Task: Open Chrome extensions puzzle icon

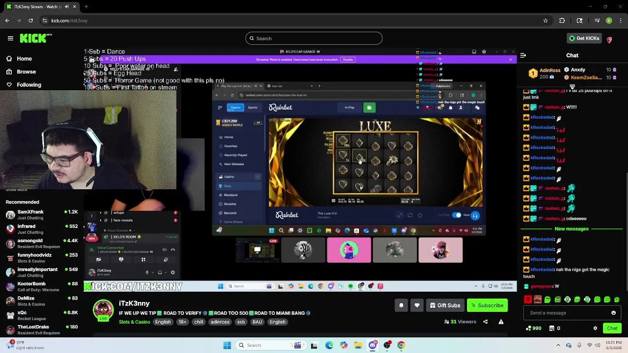Action: pos(562,21)
